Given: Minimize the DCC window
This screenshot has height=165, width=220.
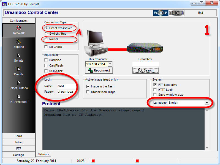Looking at the screenshot, I should point(194,3).
